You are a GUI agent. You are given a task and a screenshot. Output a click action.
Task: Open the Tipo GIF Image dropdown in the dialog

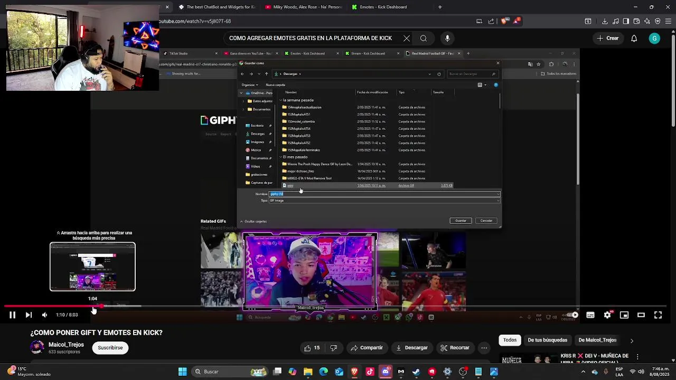pos(384,201)
